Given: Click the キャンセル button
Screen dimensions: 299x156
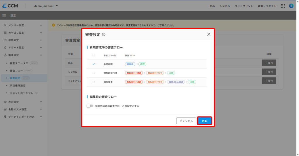Looking at the screenshot, I should coord(186,121).
